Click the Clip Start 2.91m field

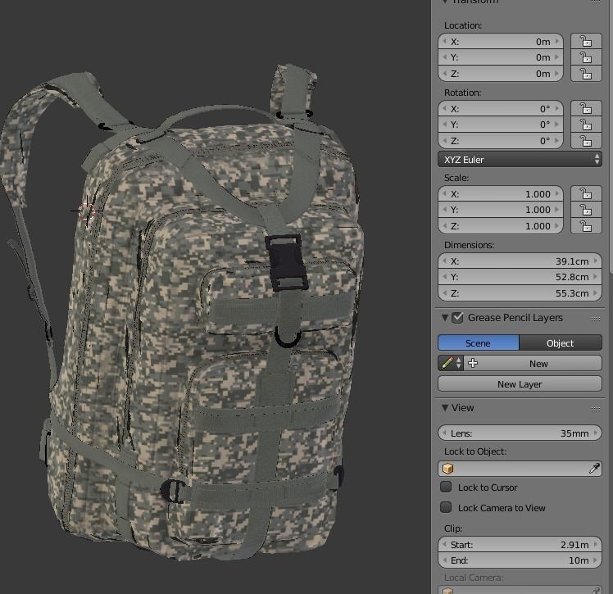[520, 544]
